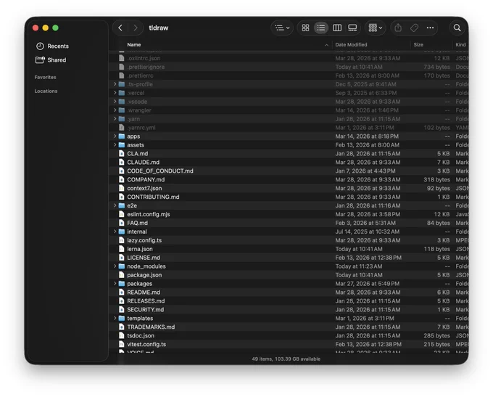493x397 pixels.
Task: Switch to column view
Action: [x=336, y=28]
